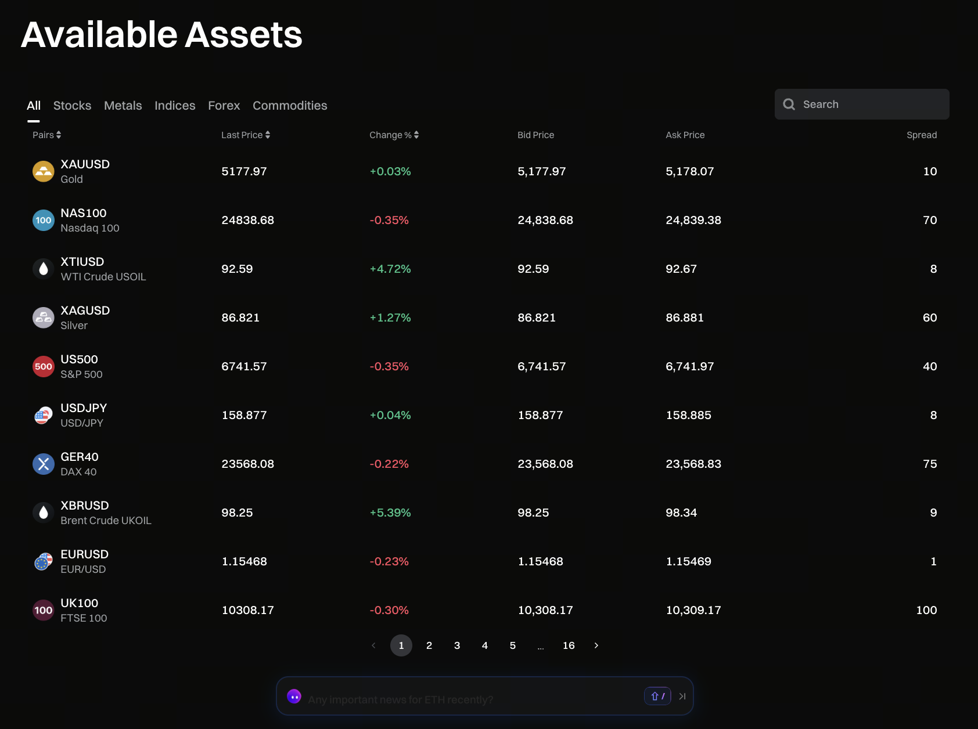Sort the table by Change %
This screenshot has height=729, width=978.
394,135
